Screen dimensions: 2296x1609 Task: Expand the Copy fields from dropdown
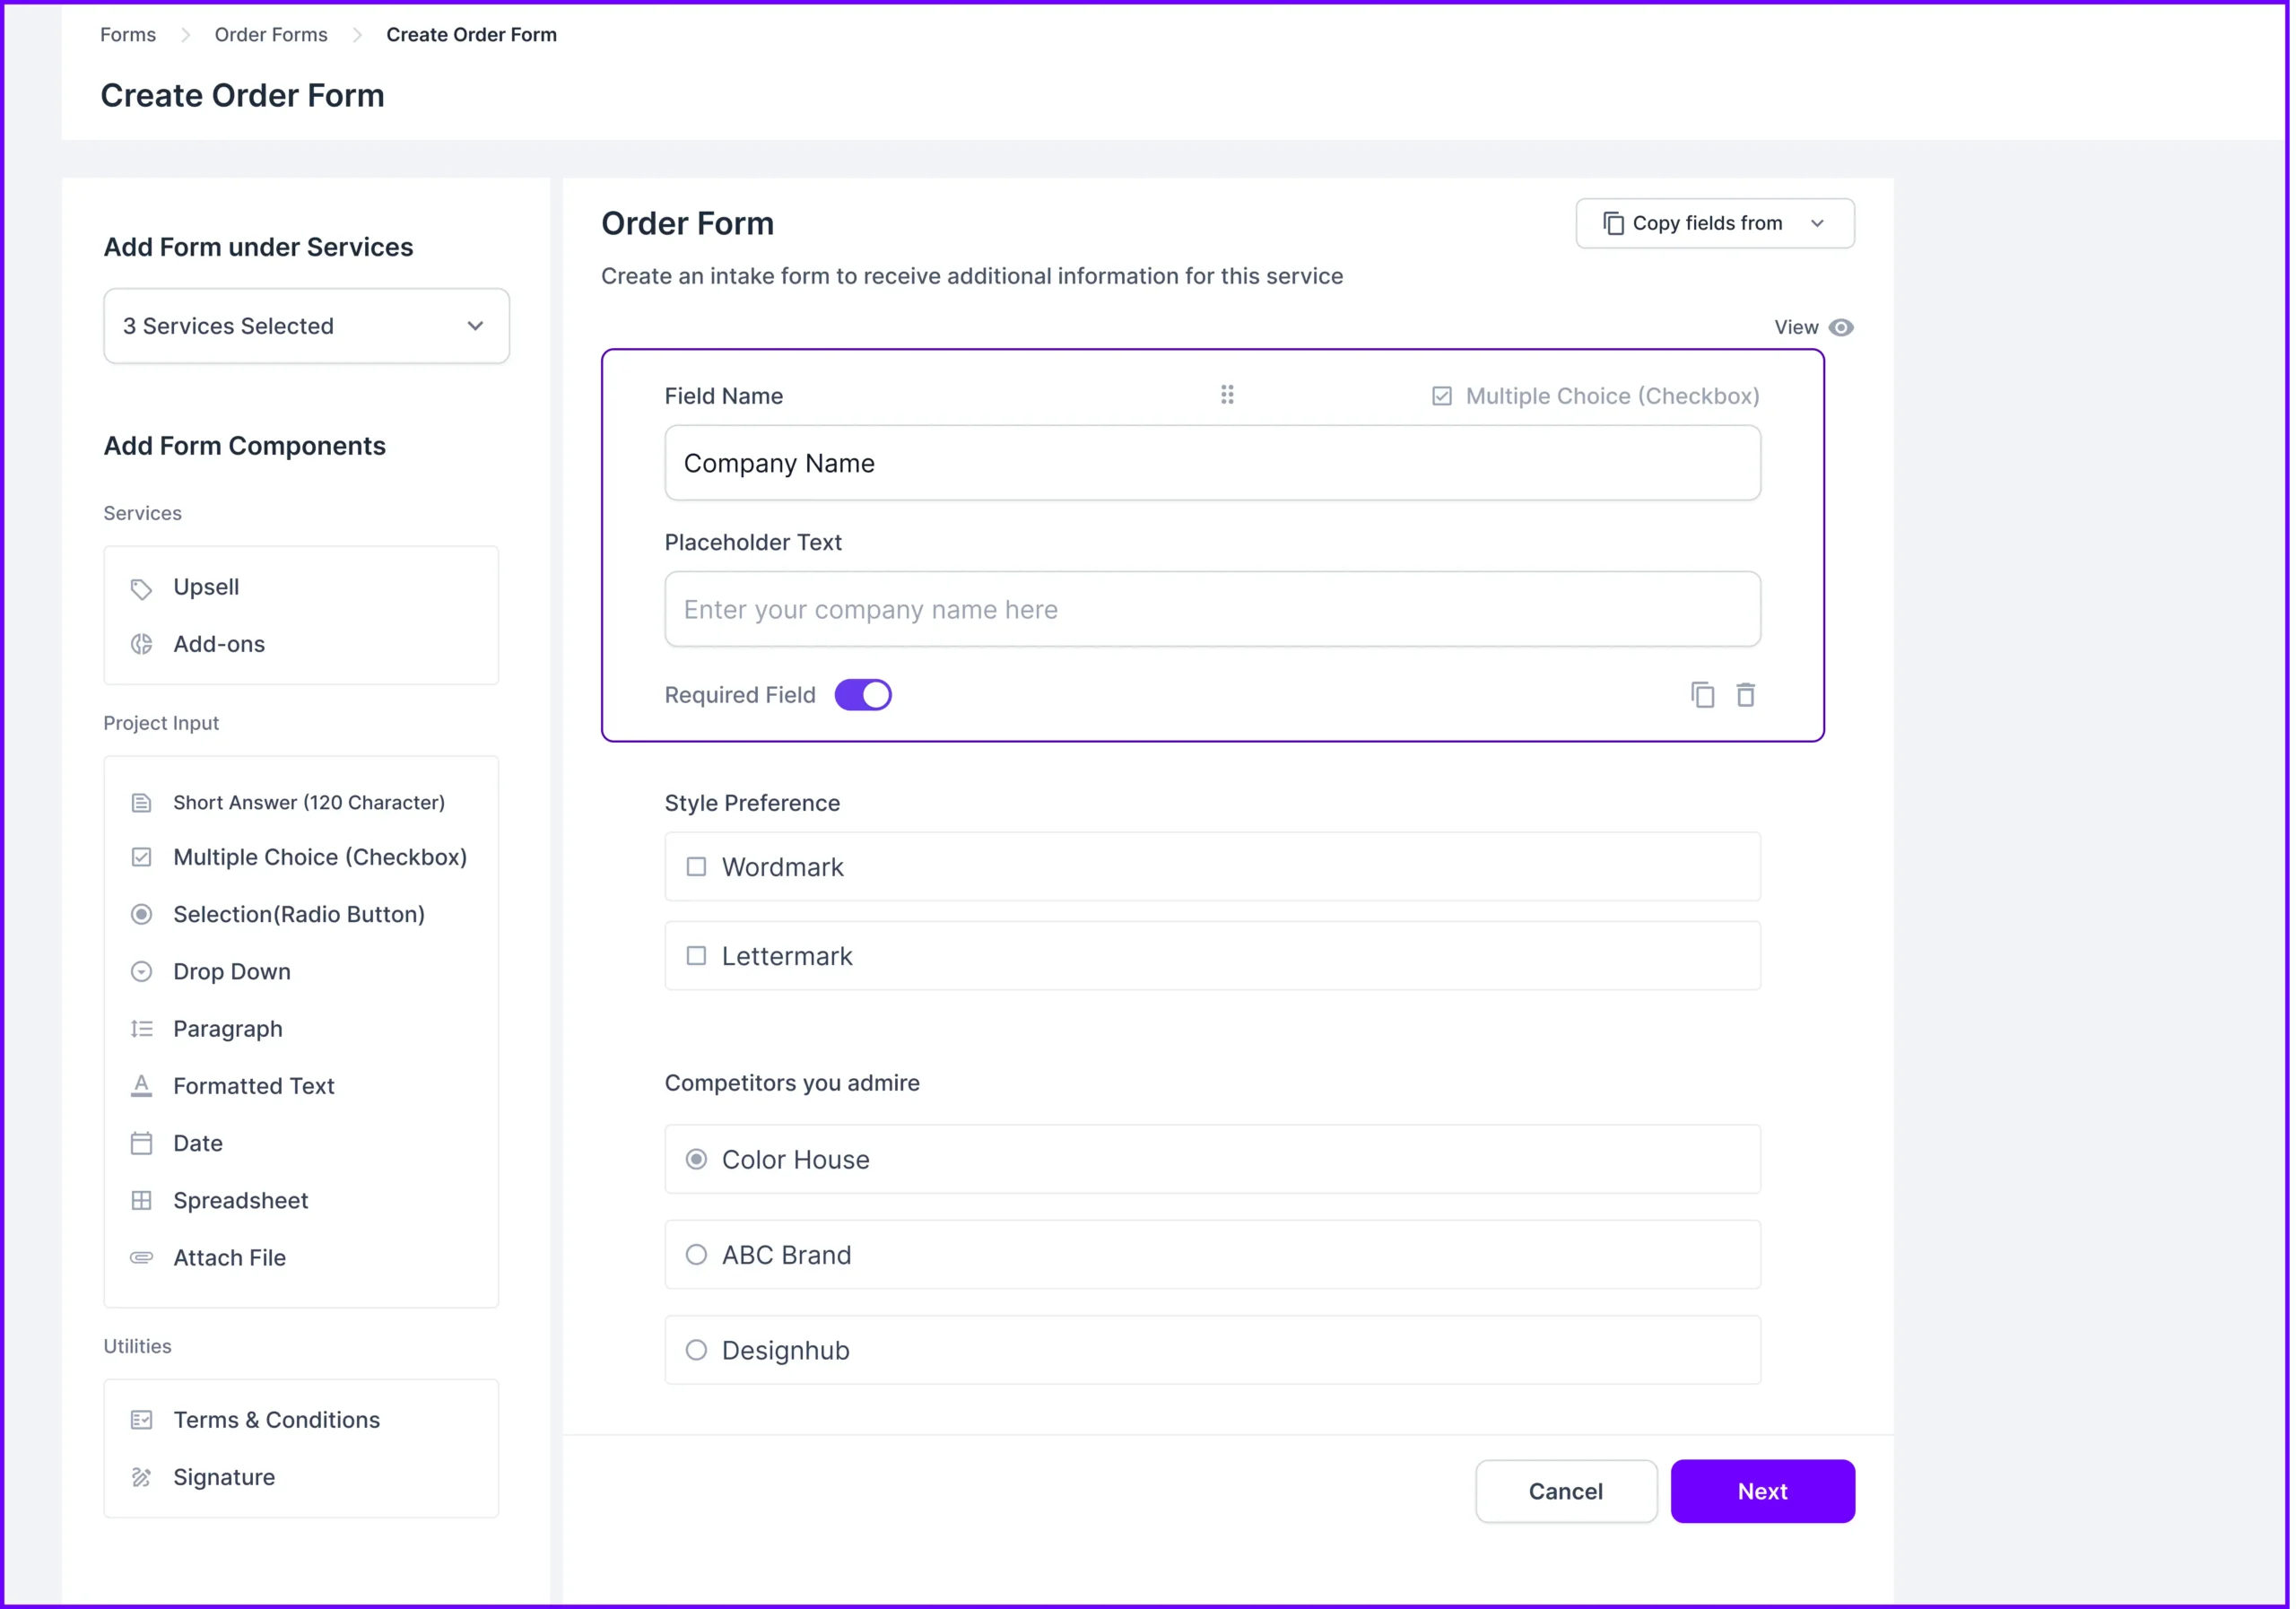(1714, 223)
